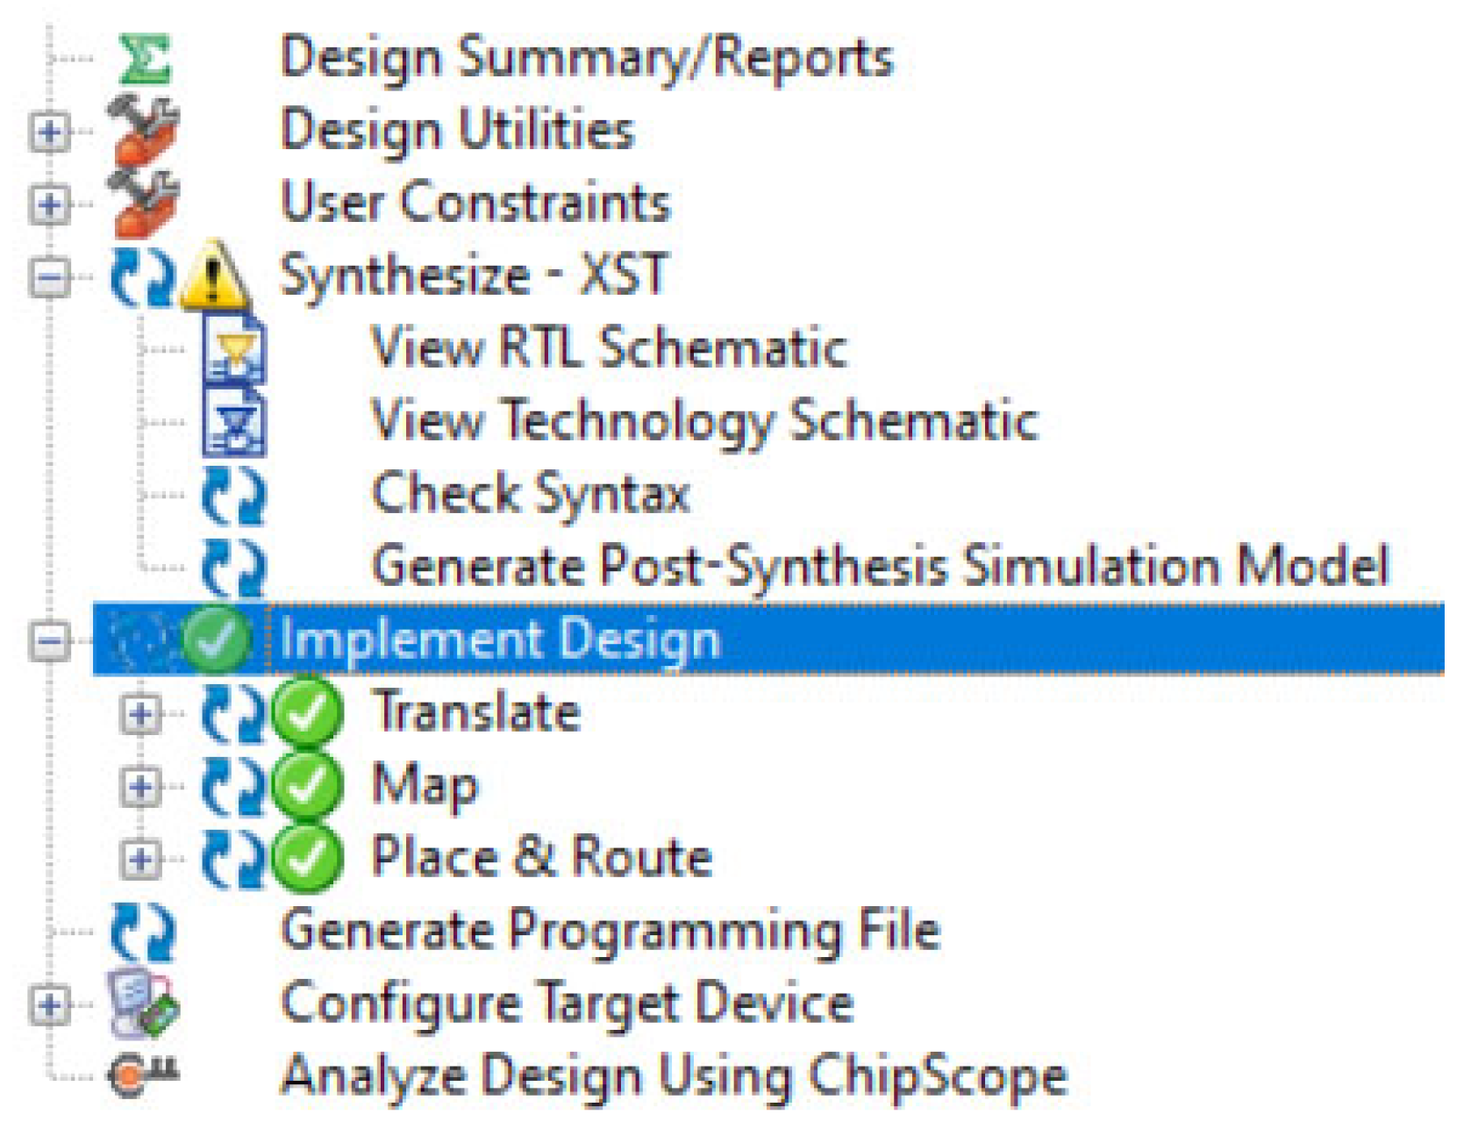The width and height of the screenshot is (1478, 1143).
Task: Click the run arrows icon beside Check Syntax
Action: pyautogui.click(x=233, y=496)
